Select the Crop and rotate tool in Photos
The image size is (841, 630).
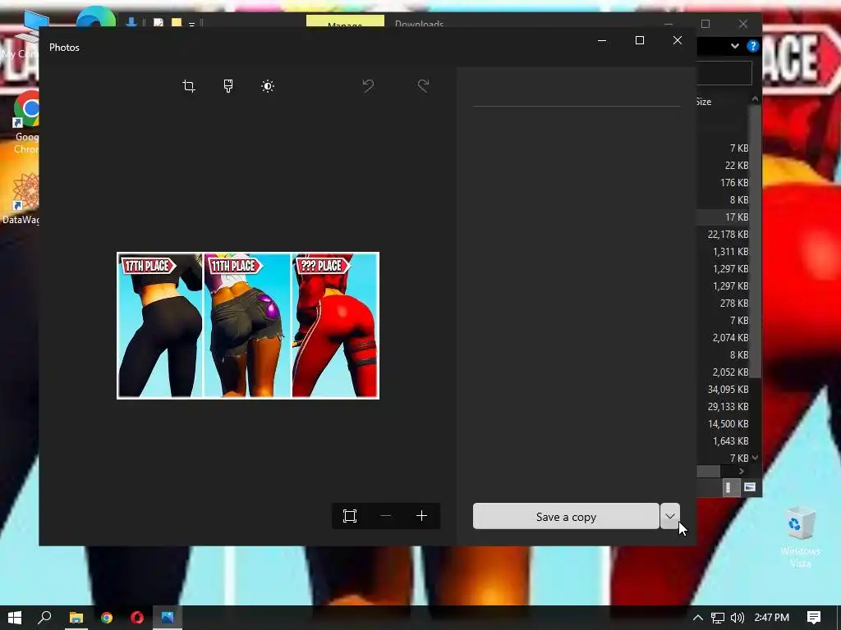189,85
